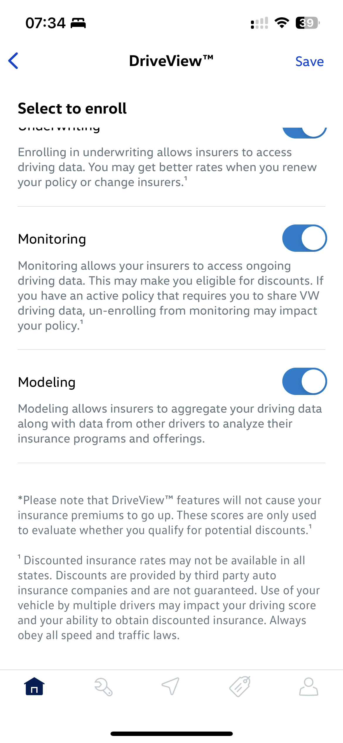Viewport: 343px width, 743px height.
Task: Tap the Wi-Fi status icon
Action: tap(282, 23)
